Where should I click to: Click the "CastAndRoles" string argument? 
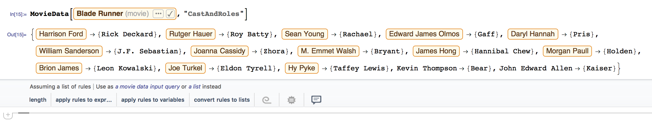pos(214,14)
